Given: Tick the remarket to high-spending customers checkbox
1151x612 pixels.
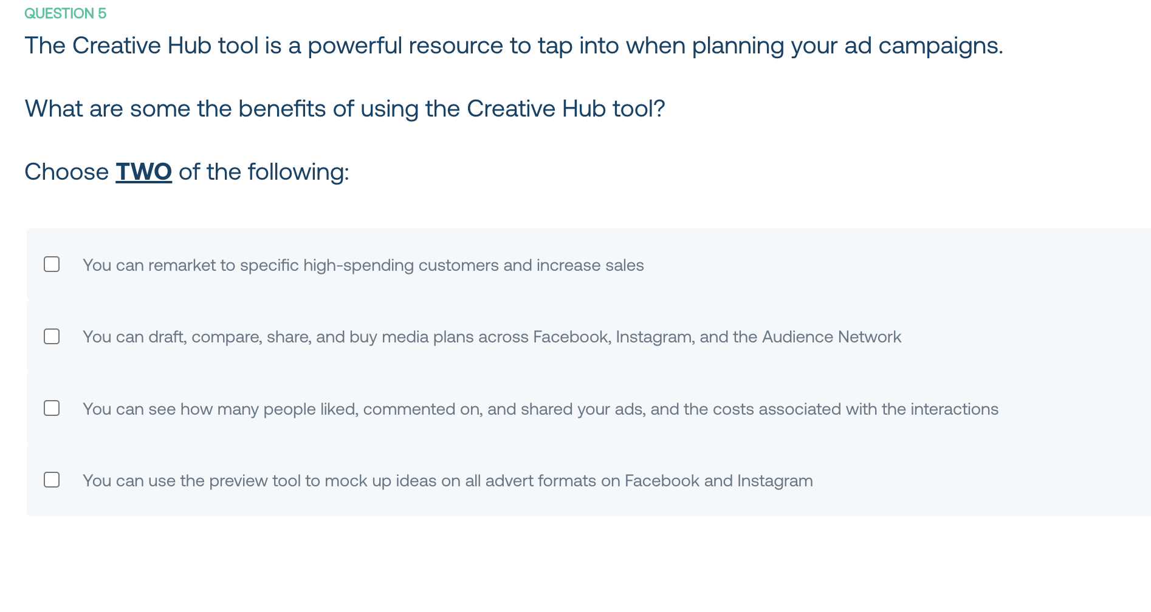Looking at the screenshot, I should [52, 264].
